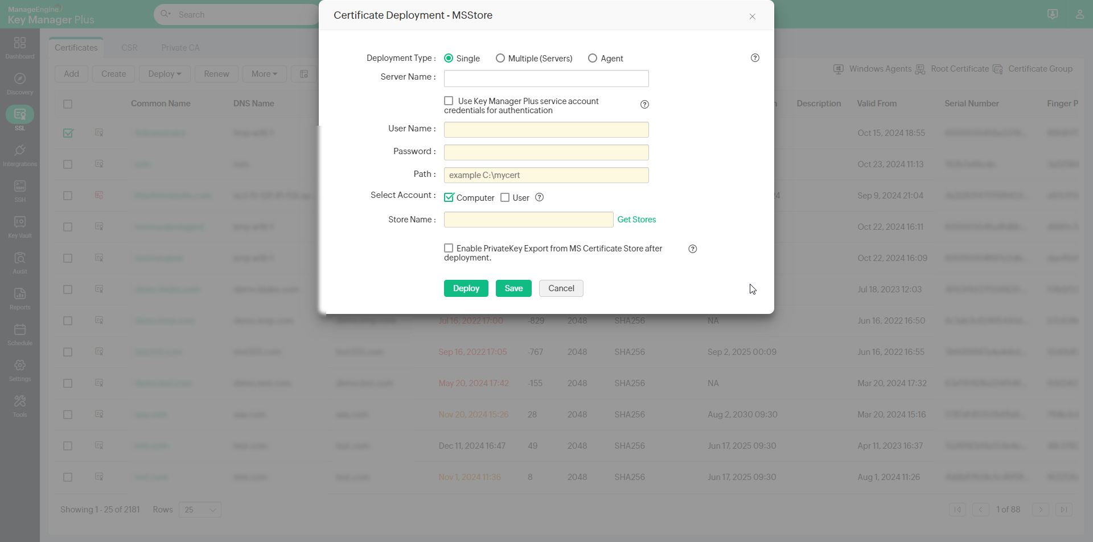The width and height of the screenshot is (1093, 542).
Task: Click the column chooser icon beside More
Action: [304, 74]
